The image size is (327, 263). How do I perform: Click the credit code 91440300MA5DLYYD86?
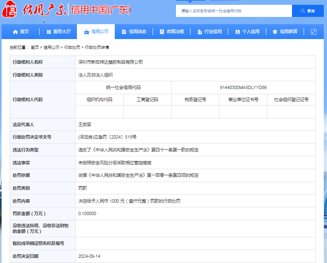(243, 87)
